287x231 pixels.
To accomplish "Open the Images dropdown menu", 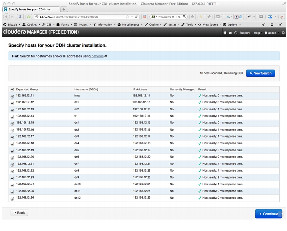I will [82, 24].
